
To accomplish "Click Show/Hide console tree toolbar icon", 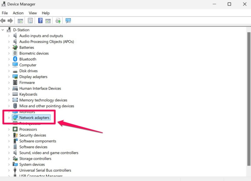I will point(20,21).
